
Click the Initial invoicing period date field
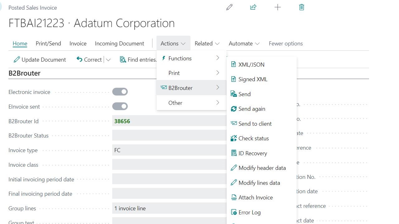tap(169, 179)
